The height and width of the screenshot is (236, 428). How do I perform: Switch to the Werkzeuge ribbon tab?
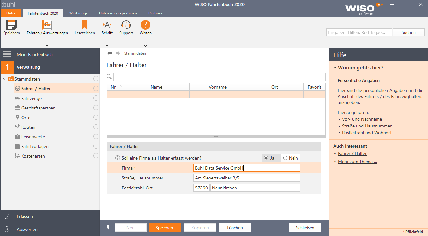tap(79, 13)
